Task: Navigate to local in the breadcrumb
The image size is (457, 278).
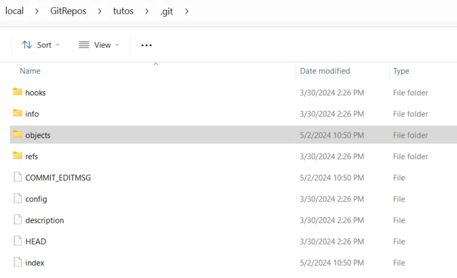Action: (14, 11)
